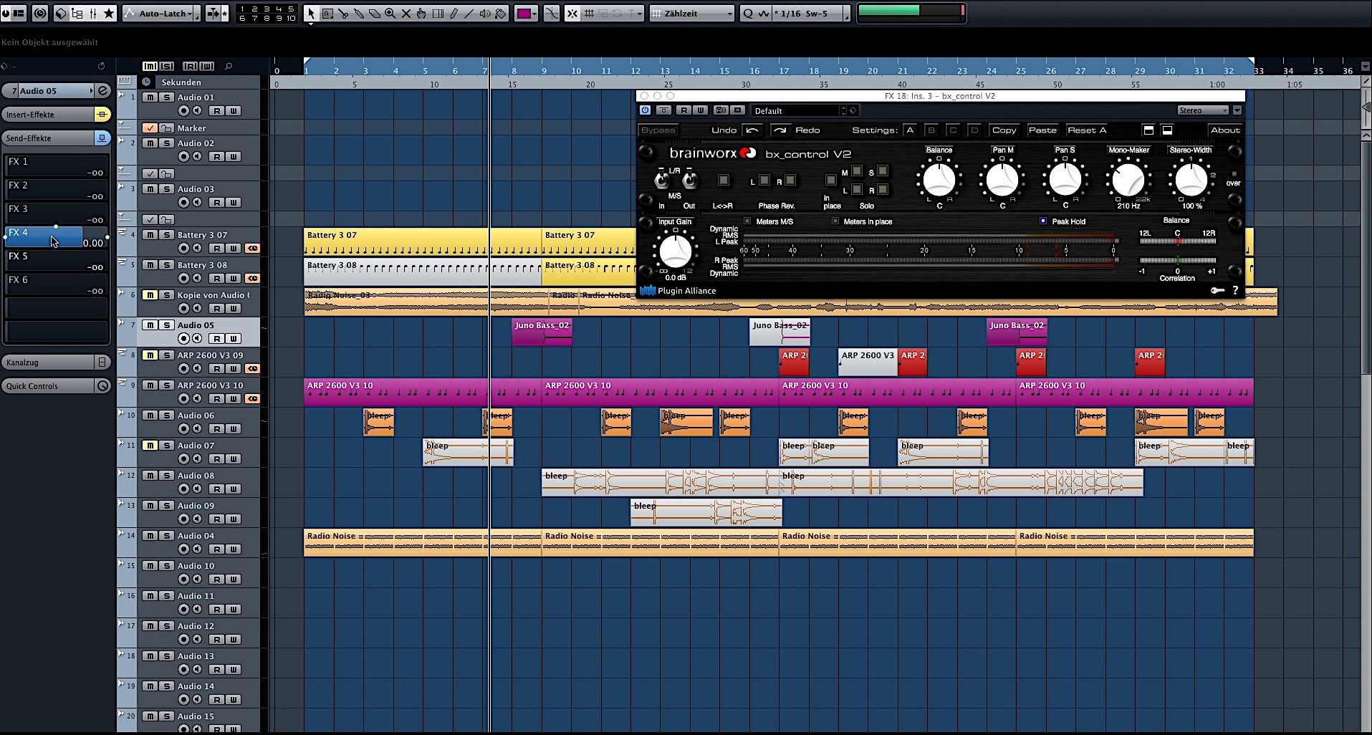This screenshot has width=1372, height=735.
Task: Open the color selector dropdown arrow
Action: [x=535, y=13]
